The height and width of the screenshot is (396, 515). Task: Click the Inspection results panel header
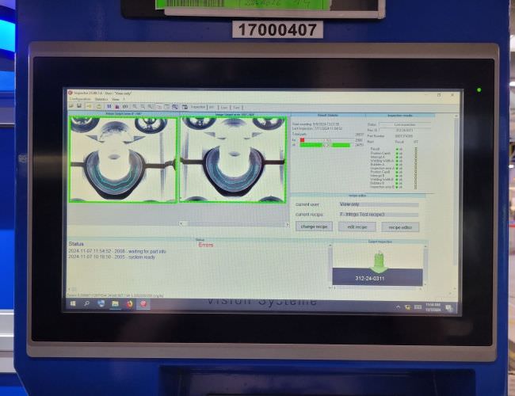(x=399, y=116)
